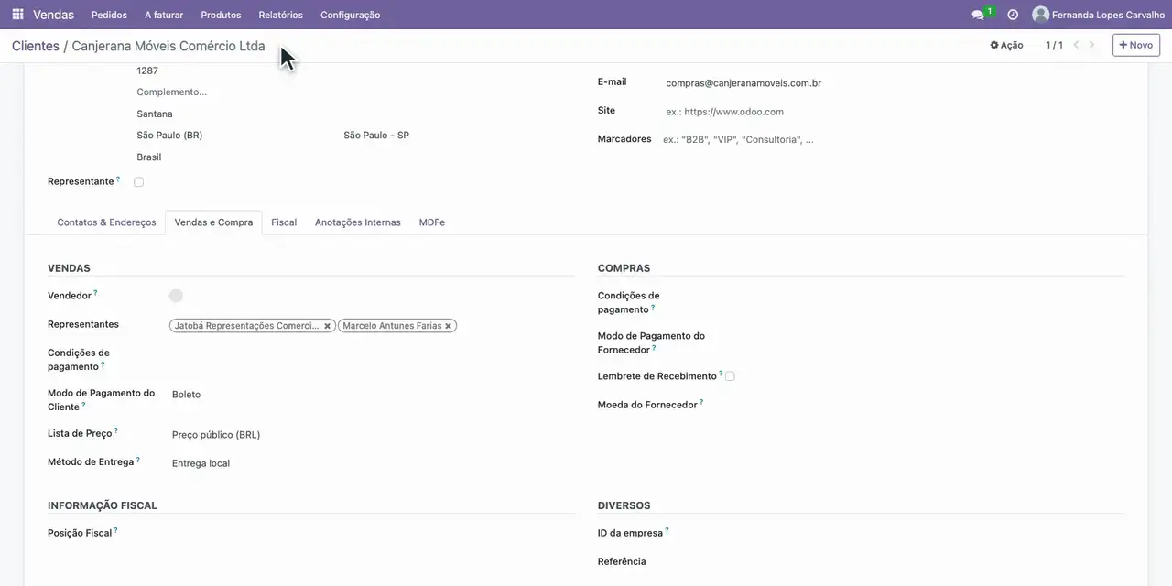This screenshot has height=586, width=1172.
Task: Click the E-mail field value
Action: click(x=743, y=83)
